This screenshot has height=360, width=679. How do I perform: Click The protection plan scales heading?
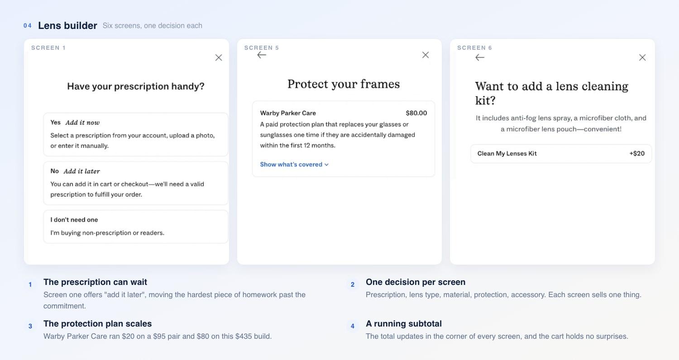97,324
